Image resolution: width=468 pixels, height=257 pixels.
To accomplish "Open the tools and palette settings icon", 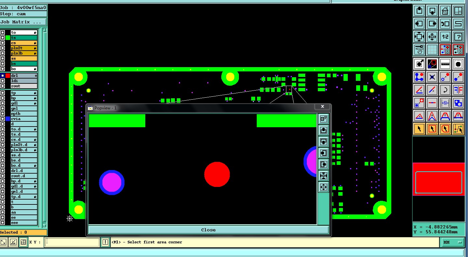I will (419, 50).
